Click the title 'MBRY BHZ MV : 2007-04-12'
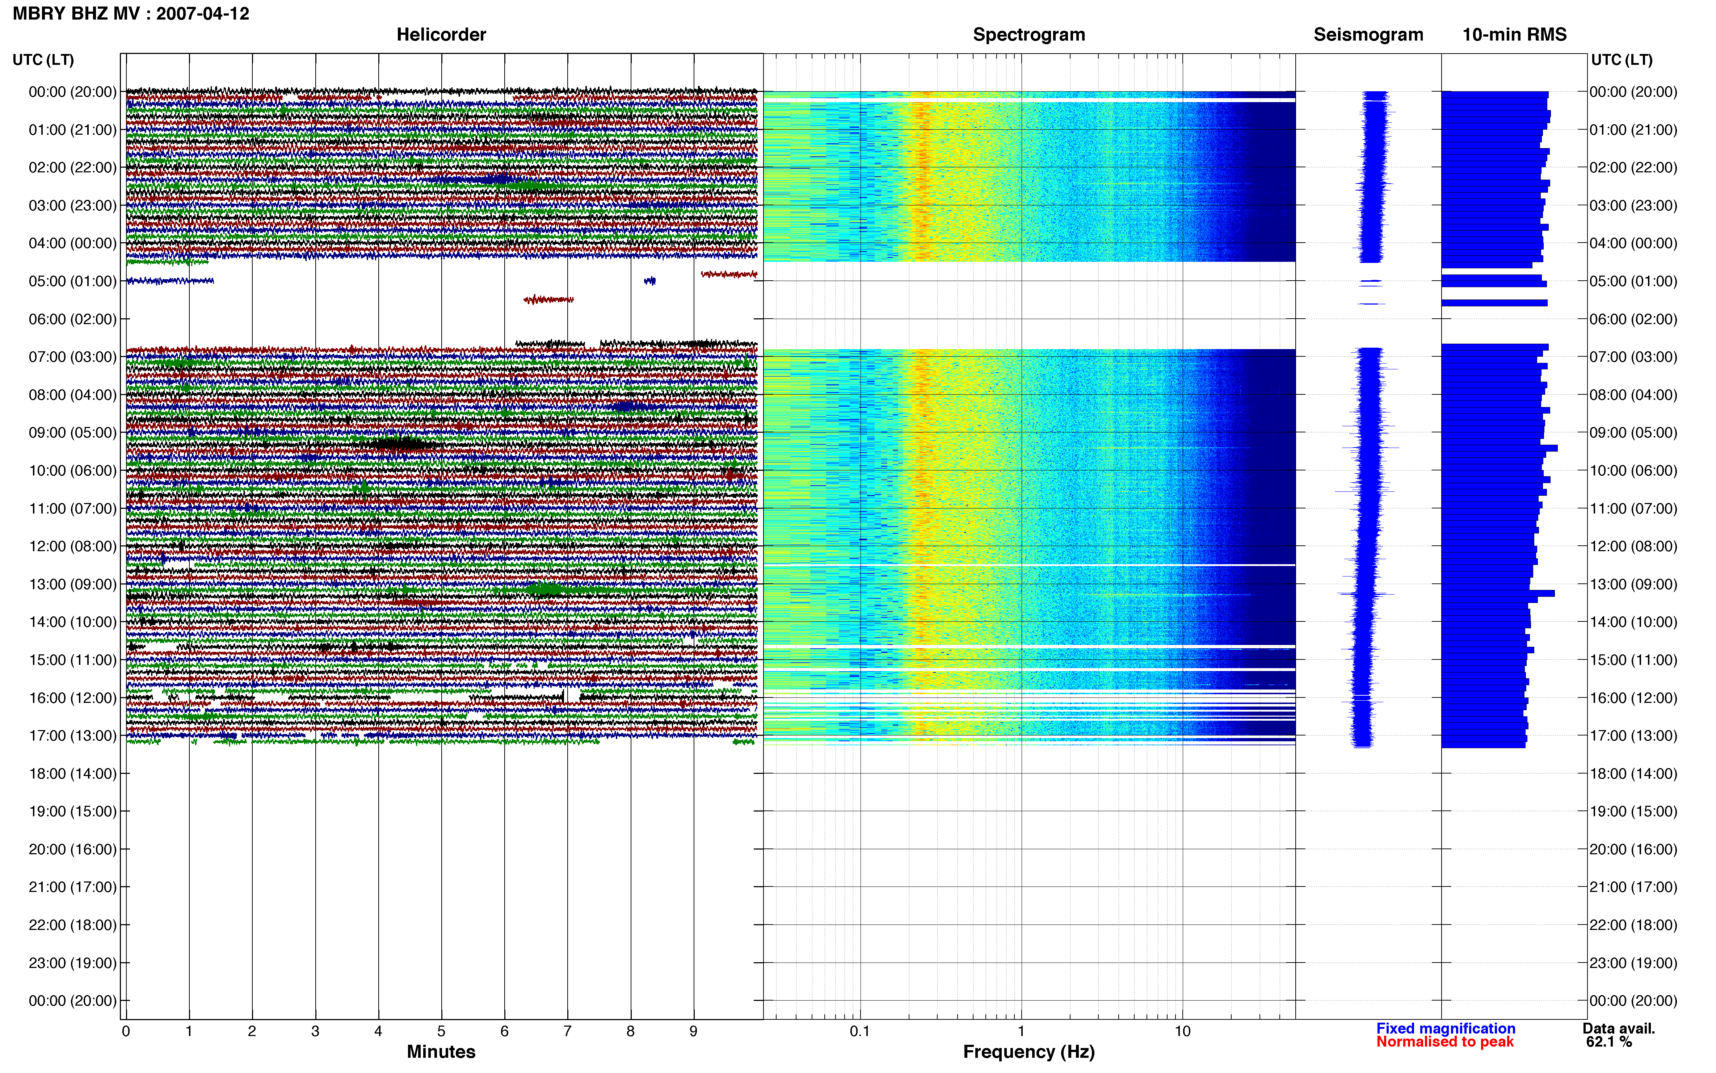This screenshot has height=1073, width=1716. point(131,13)
